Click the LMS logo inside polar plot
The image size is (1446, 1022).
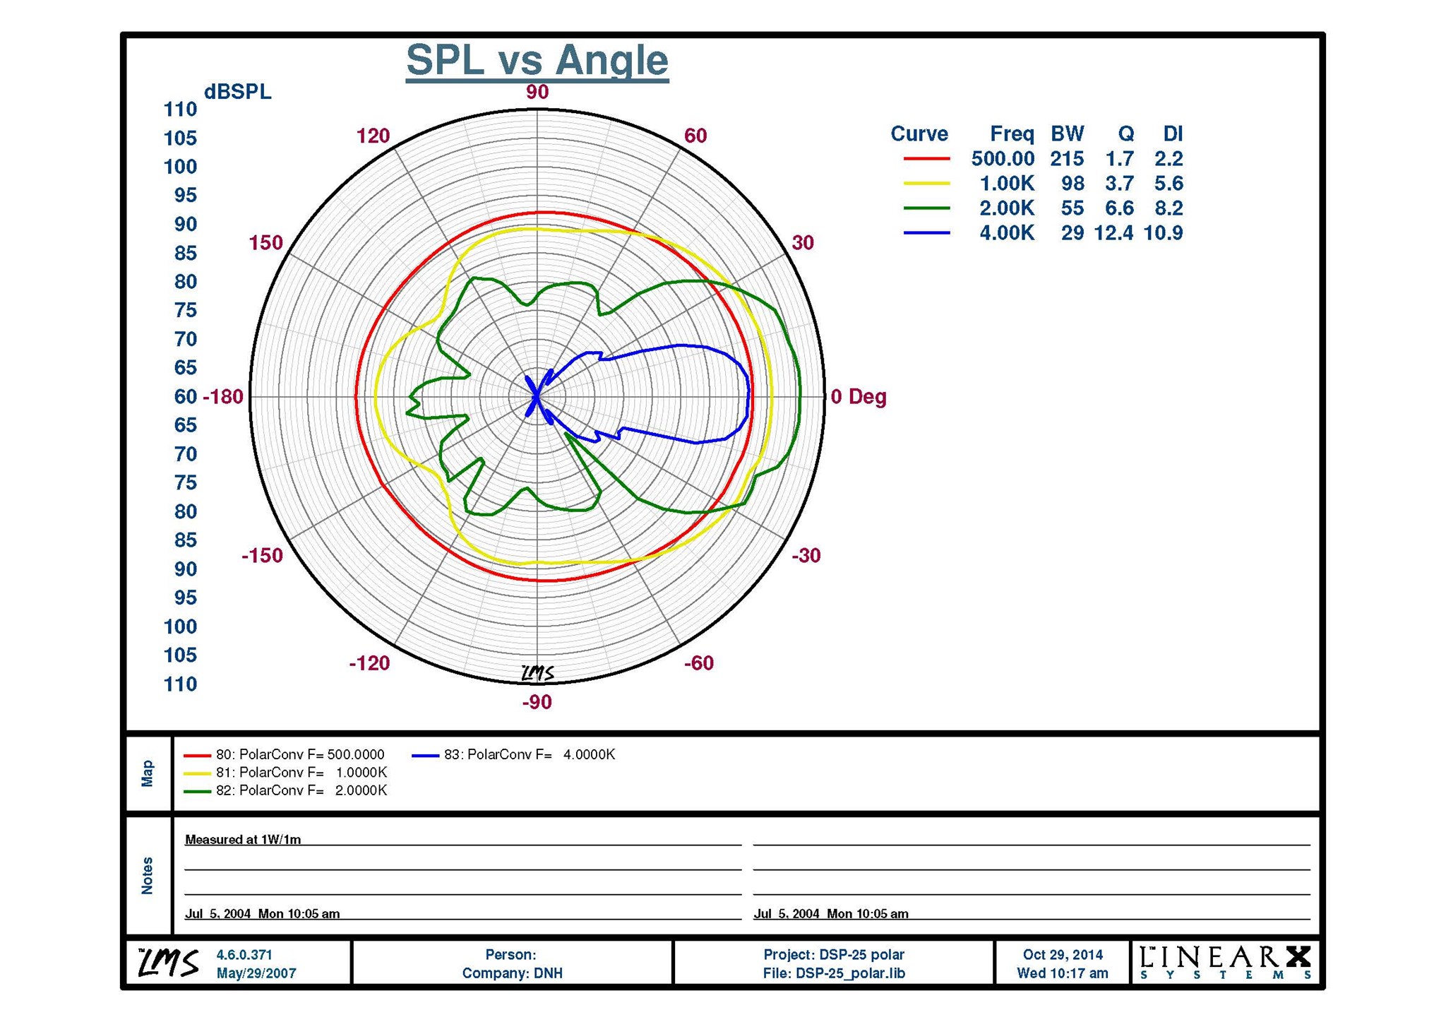point(537,674)
